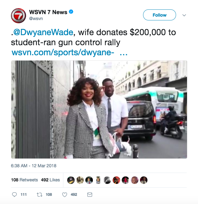
Task: Click the WSVN 7 News profile logo
Action: (19, 16)
